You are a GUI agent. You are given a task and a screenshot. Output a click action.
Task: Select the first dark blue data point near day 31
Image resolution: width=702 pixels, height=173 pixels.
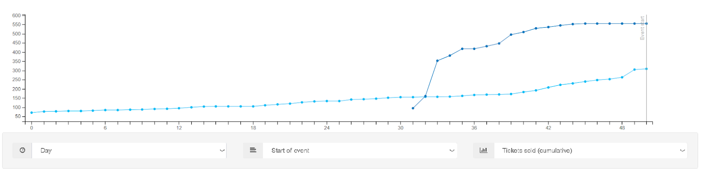(413, 108)
